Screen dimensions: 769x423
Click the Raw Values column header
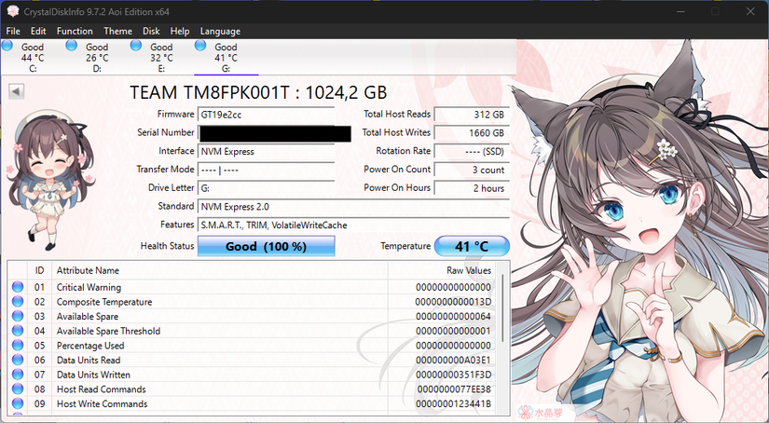(442, 270)
